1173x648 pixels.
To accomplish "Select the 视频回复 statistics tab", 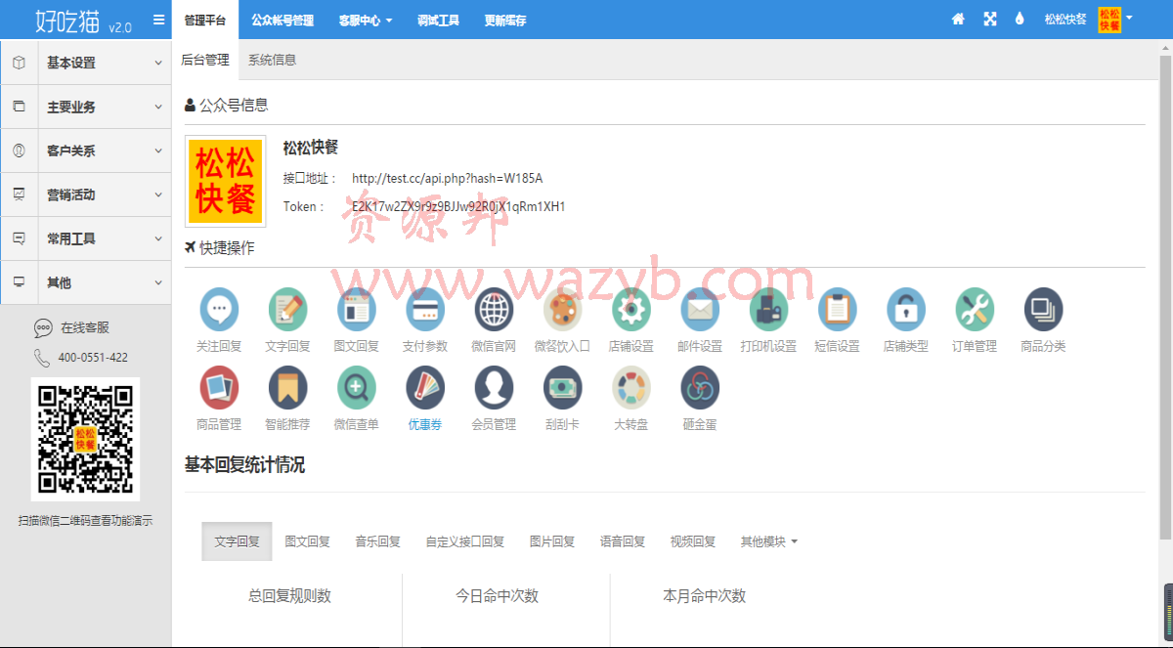I will (x=693, y=541).
